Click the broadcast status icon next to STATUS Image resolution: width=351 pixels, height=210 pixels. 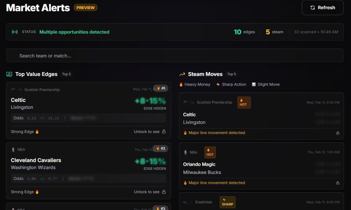click(14, 31)
